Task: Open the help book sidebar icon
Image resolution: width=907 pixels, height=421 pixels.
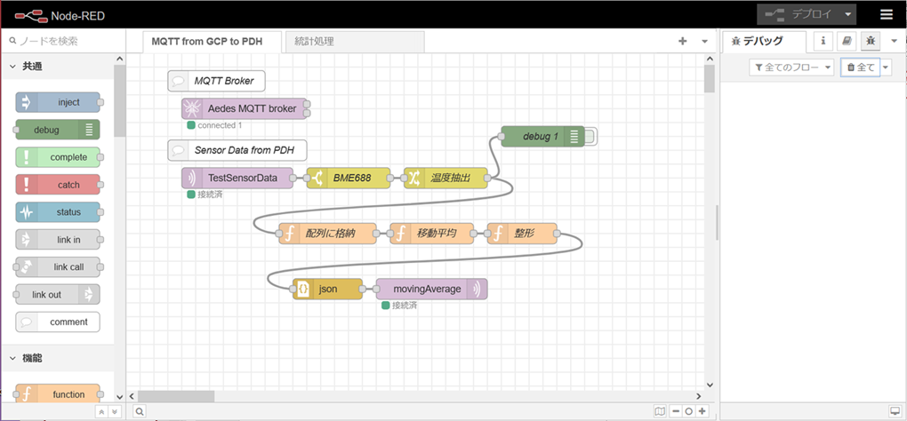Action: (847, 41)
